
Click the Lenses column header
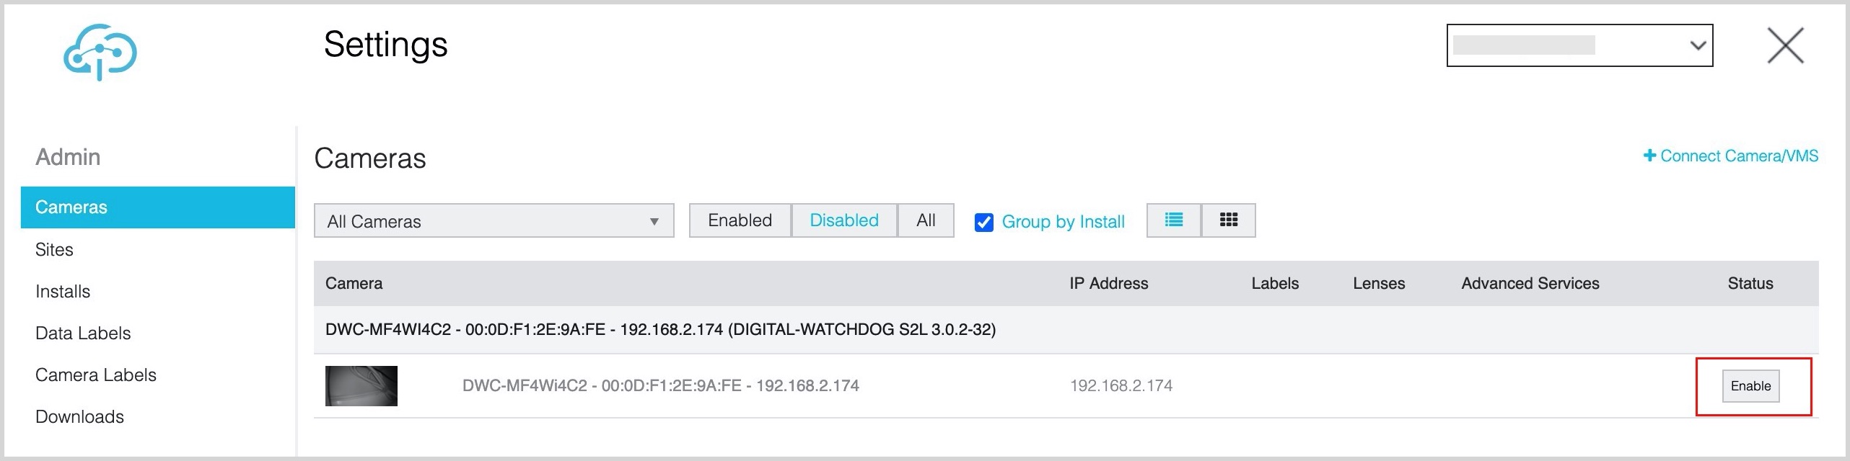(x=1379, y=283)
